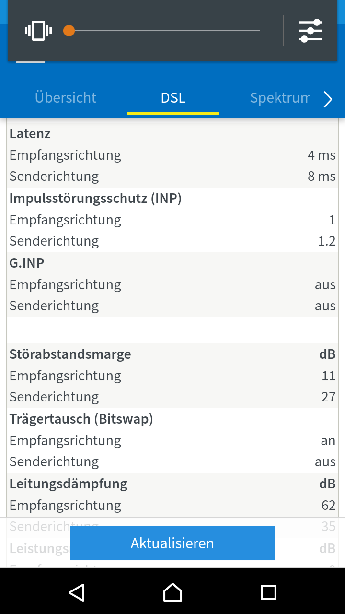Screen dimensions: 345x614
Task: Switch to the Übersicht tab
Action: click(66, 97)
